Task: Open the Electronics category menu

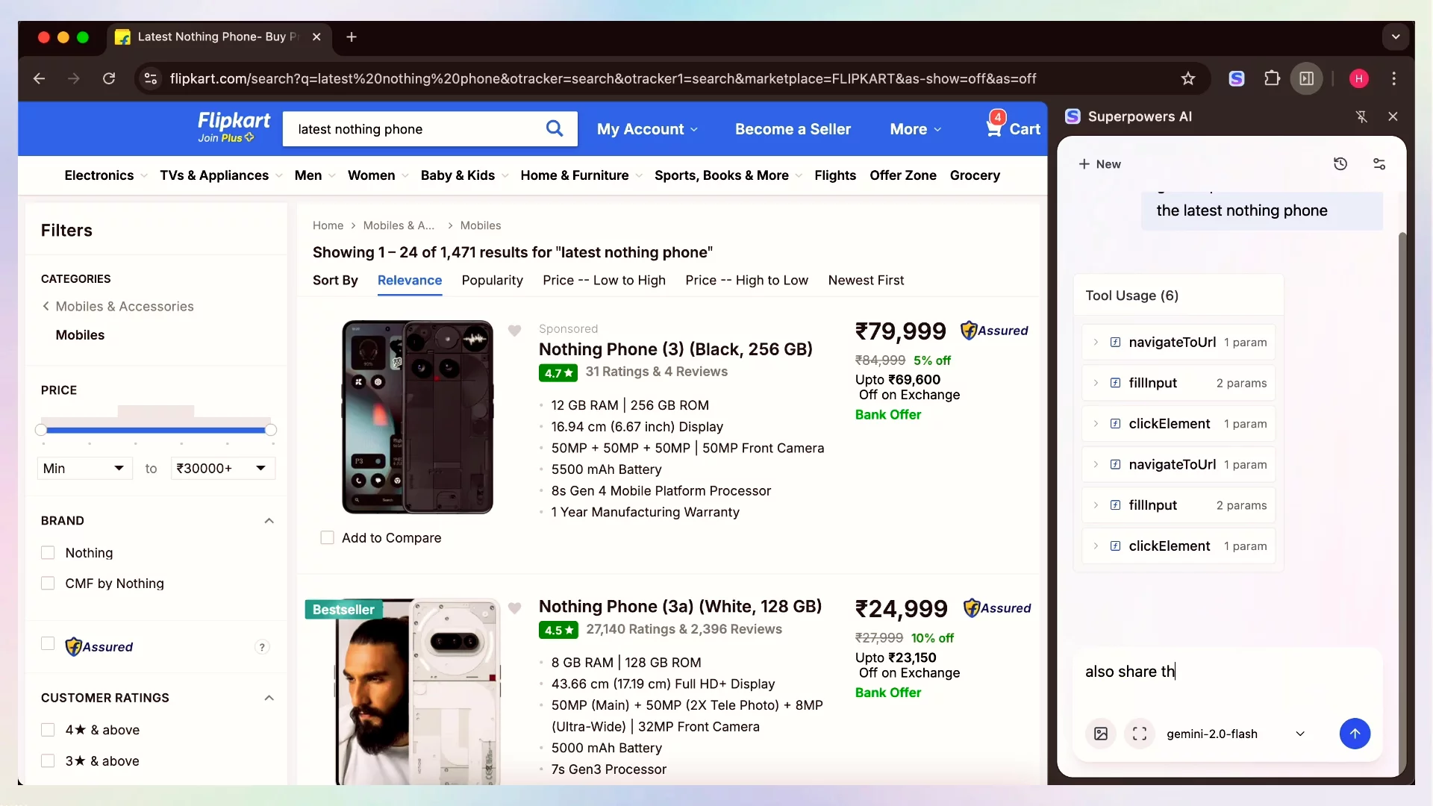Action: coord(99,175)
